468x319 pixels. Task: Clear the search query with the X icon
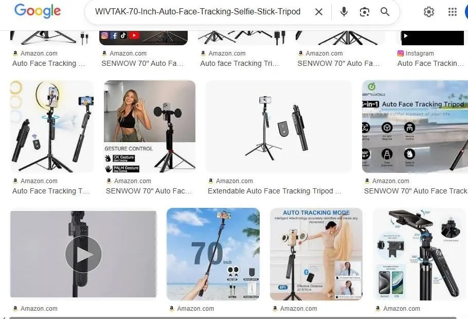point(318,11)
